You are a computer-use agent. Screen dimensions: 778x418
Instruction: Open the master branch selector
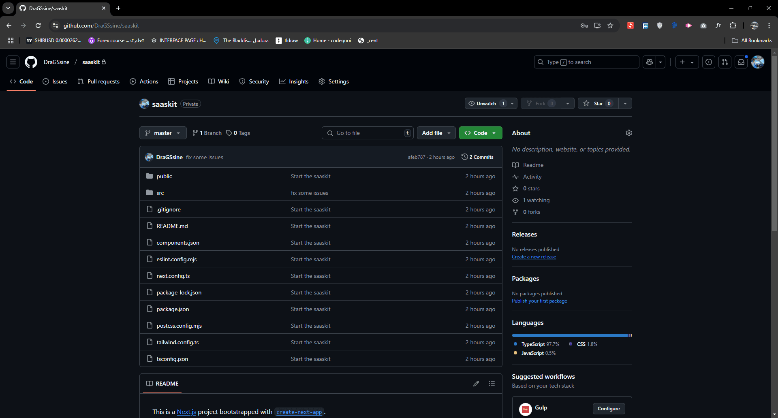pos(163,133)
